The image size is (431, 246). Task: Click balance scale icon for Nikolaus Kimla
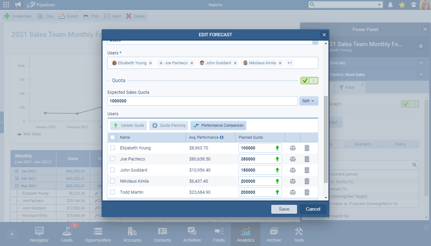point(292,181)
